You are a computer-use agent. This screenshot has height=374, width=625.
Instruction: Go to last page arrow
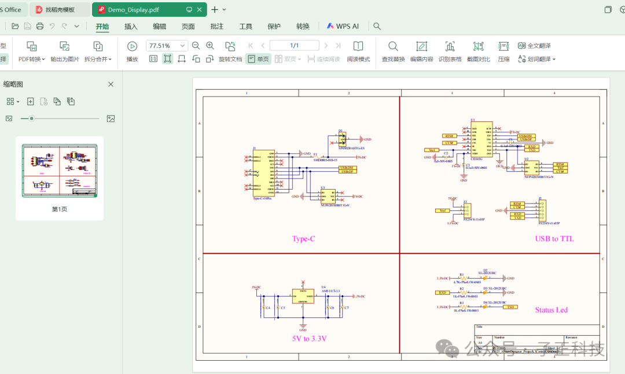[x=338, y=46]
